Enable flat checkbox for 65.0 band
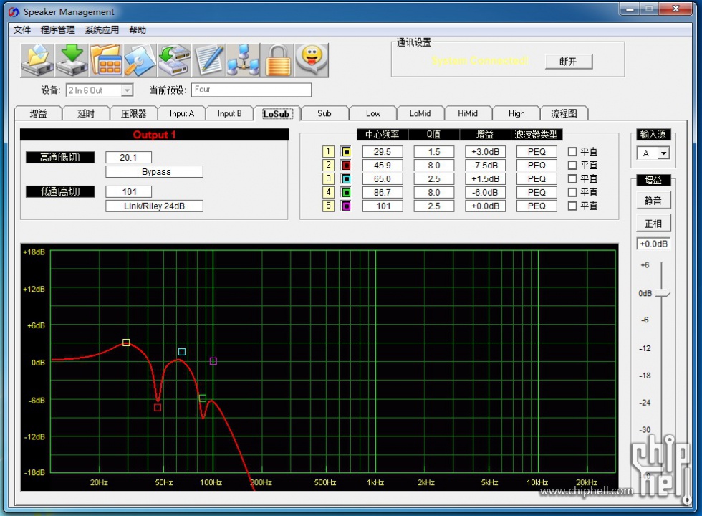 pyautogui.click(x=572, y=178)
